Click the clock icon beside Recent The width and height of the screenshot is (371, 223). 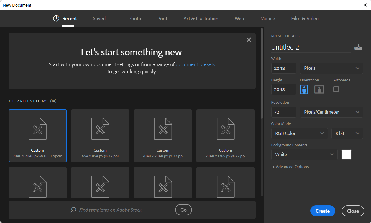56,19
